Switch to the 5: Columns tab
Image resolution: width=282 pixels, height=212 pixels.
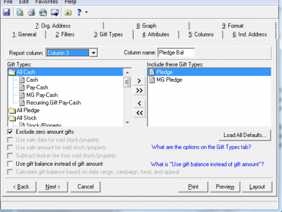click(x=201, y=34)
